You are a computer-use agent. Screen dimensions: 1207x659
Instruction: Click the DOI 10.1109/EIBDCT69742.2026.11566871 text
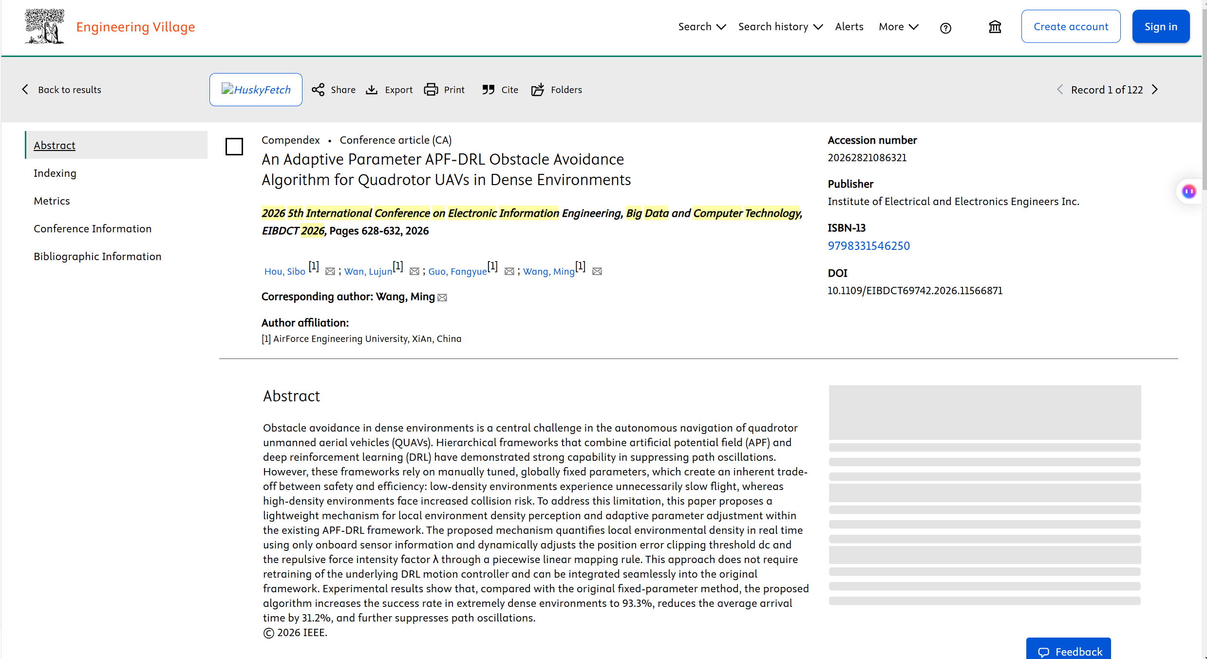(x=915, y=290)
